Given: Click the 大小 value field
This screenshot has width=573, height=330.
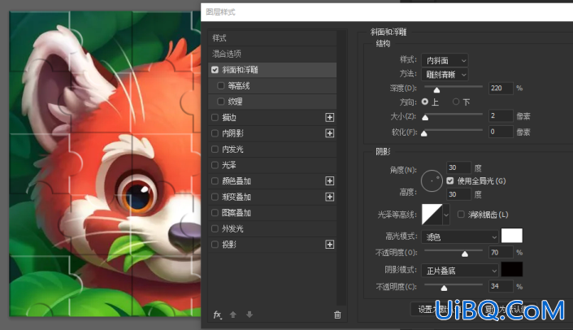Looking at the screenshot, I should pos(501,116).
